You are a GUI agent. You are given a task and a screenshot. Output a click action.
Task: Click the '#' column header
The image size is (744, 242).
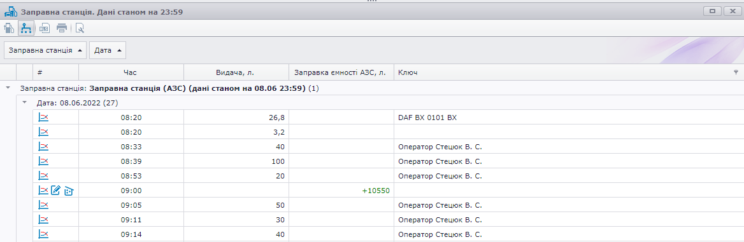[55, 72]
